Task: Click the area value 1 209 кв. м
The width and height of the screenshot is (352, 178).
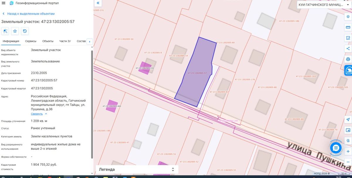Action: pos(39,121)
